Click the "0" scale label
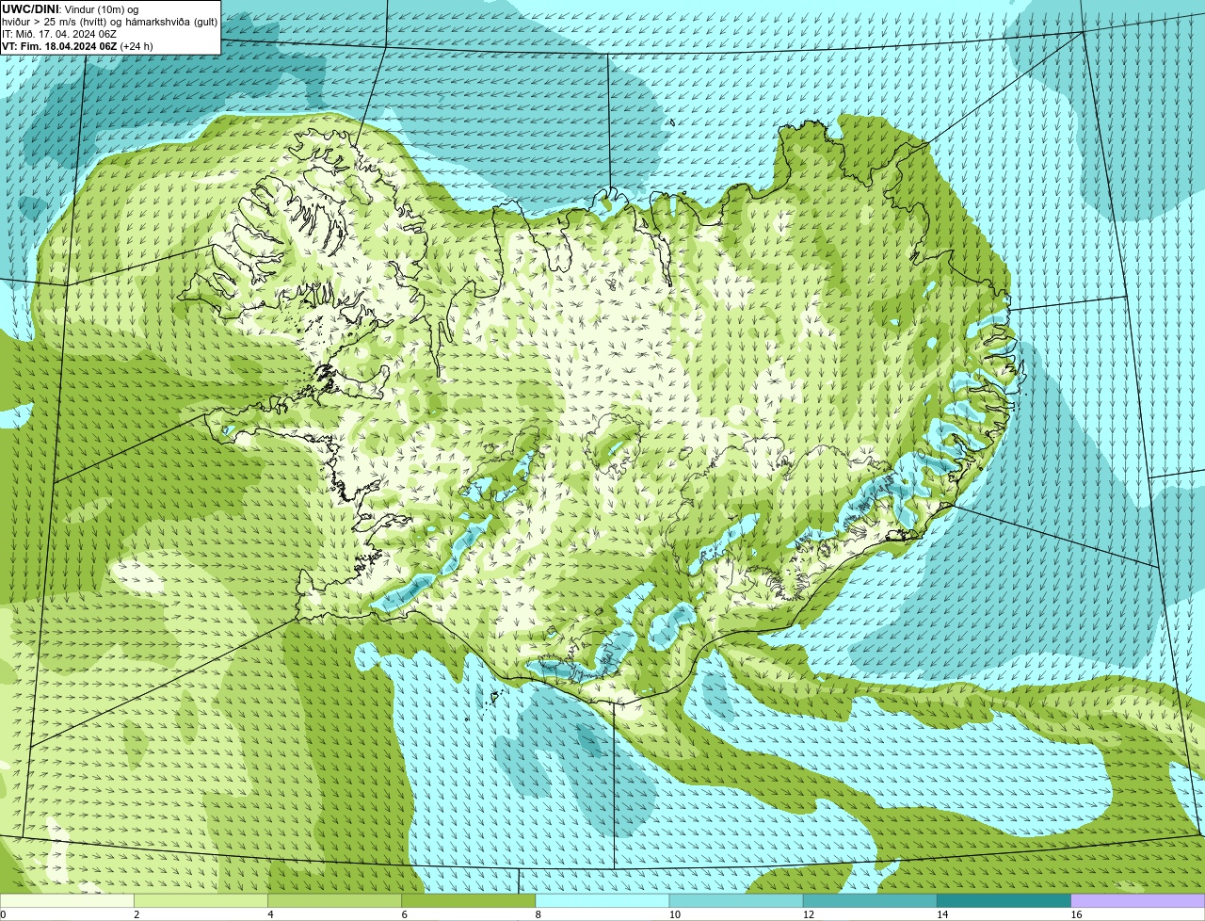1205x921 pixels. [3, 914]
